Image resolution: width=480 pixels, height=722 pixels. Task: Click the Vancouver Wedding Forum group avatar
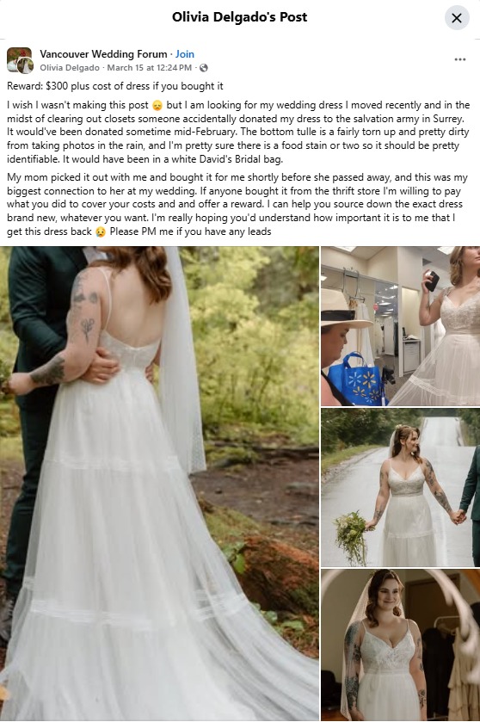click(x=20, y=60)
